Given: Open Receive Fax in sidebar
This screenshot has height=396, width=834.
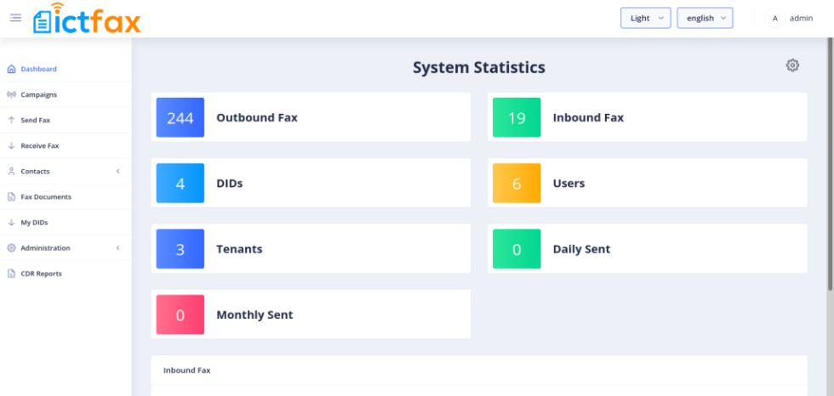Looking at the screenshot, I should pos(39,145).
